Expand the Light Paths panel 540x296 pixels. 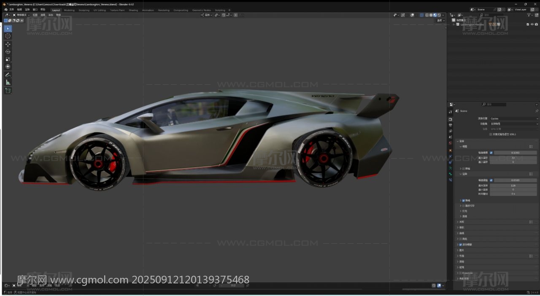click(x=457, y=222)
